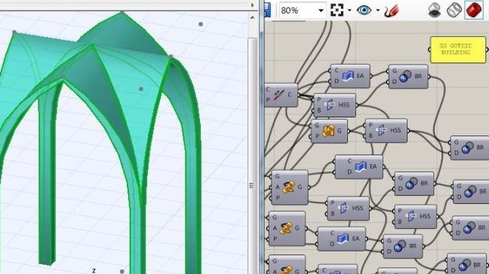The height and width of the screenshot is (274, 489).
Task: Select the BR component beside the yellow panel
Action: 408,77
